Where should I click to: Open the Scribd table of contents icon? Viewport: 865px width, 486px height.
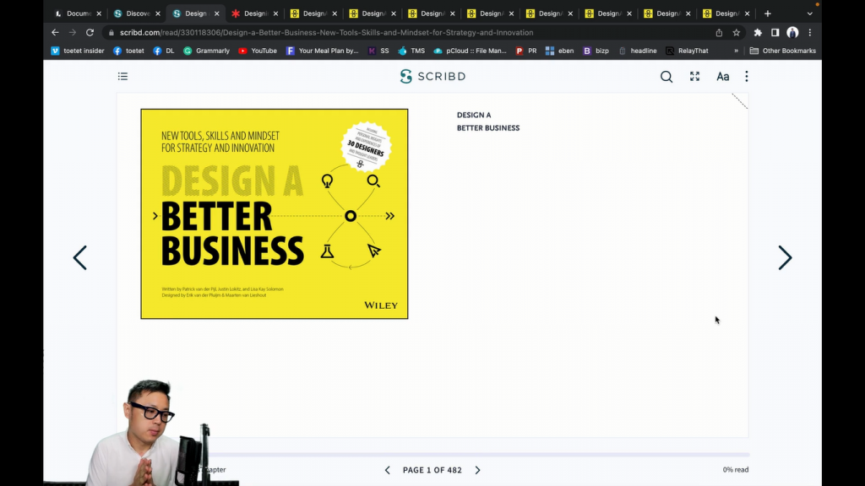click(x=122, y=76)
